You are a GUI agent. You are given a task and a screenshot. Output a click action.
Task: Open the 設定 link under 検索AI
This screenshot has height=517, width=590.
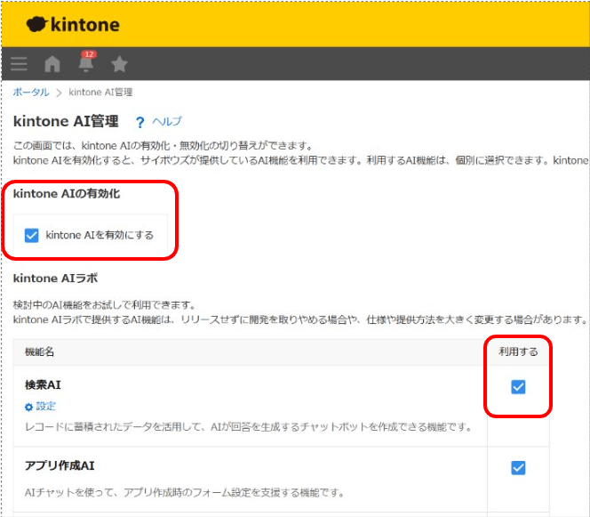coord(45,406)
